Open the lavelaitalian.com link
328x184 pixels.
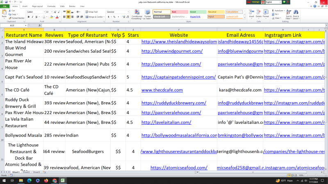166,122
